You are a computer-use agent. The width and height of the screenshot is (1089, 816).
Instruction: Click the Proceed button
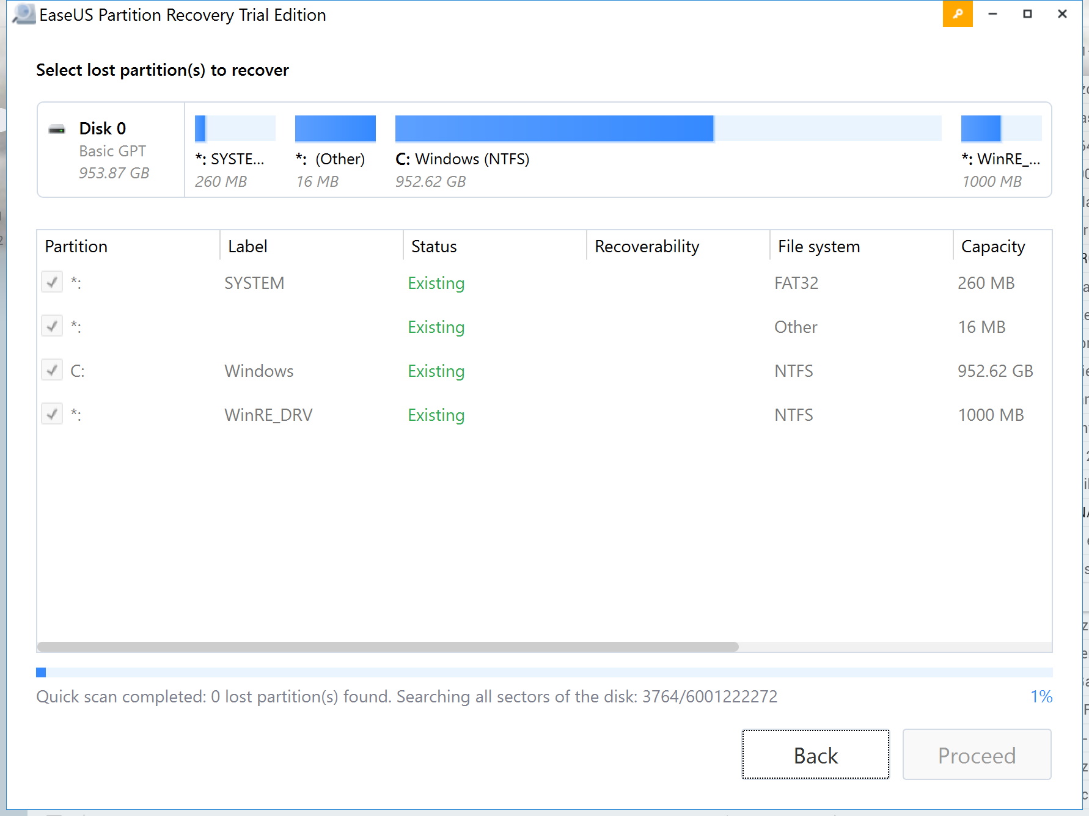[x=977, y=755]
